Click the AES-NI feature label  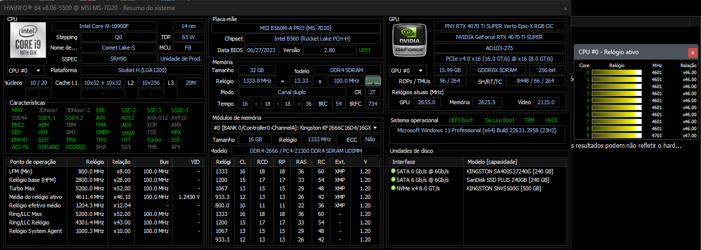point(19,147)
